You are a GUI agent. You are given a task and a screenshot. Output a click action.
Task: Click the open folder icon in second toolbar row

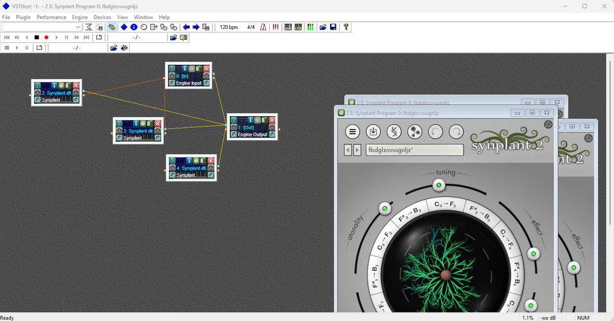pos(173,38)
